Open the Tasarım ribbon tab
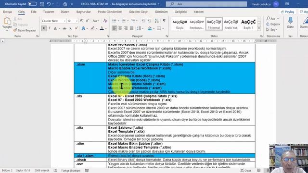This screenshot has width=308, height=173. pyautogui.click(x=49, y=12)
